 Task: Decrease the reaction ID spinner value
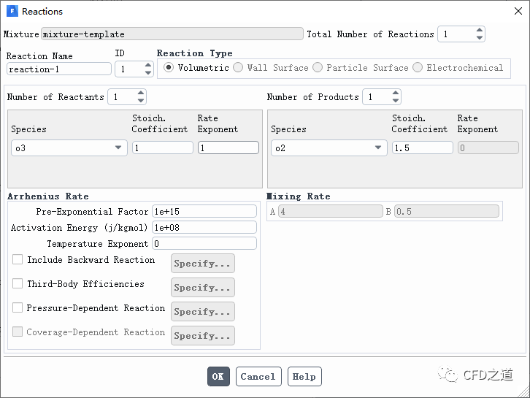tap(149, 73)
